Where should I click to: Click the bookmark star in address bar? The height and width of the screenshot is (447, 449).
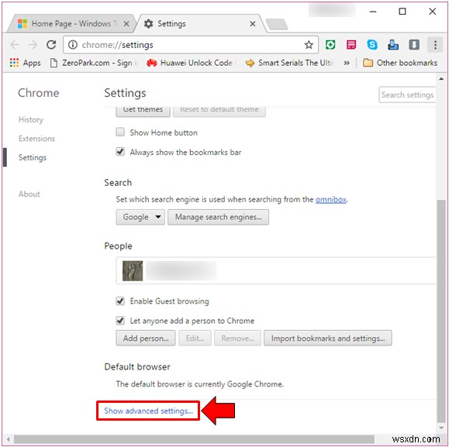pyautogui.click(x=309, y=45)
